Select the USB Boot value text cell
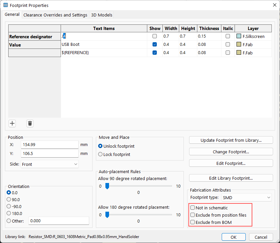This screenshot has width=280, height=243. pyautogui.click(x=104, y=44)
